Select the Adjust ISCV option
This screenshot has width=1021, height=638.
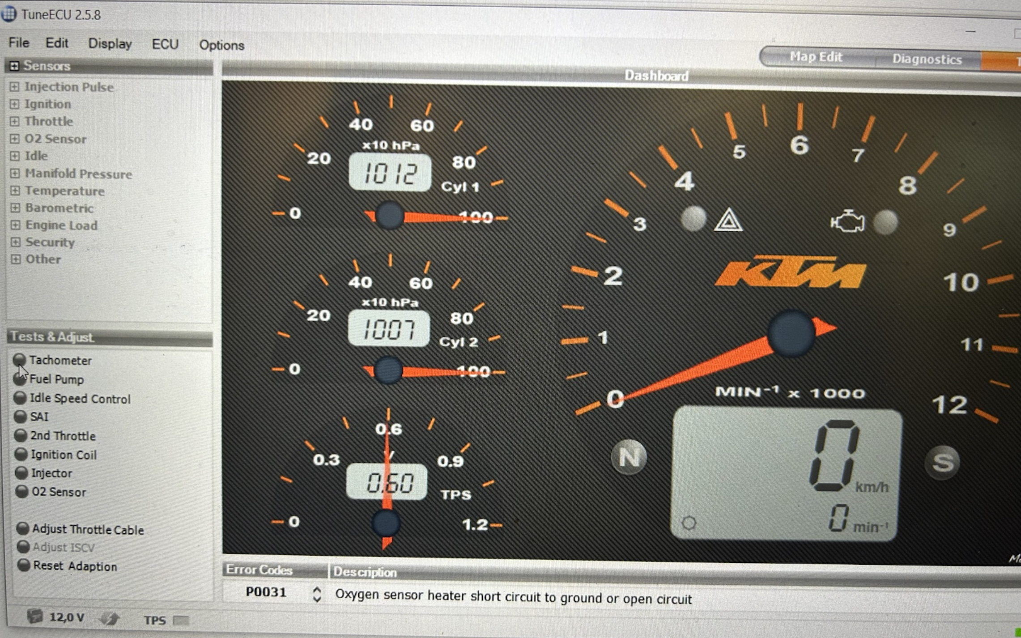coord(23,547)
